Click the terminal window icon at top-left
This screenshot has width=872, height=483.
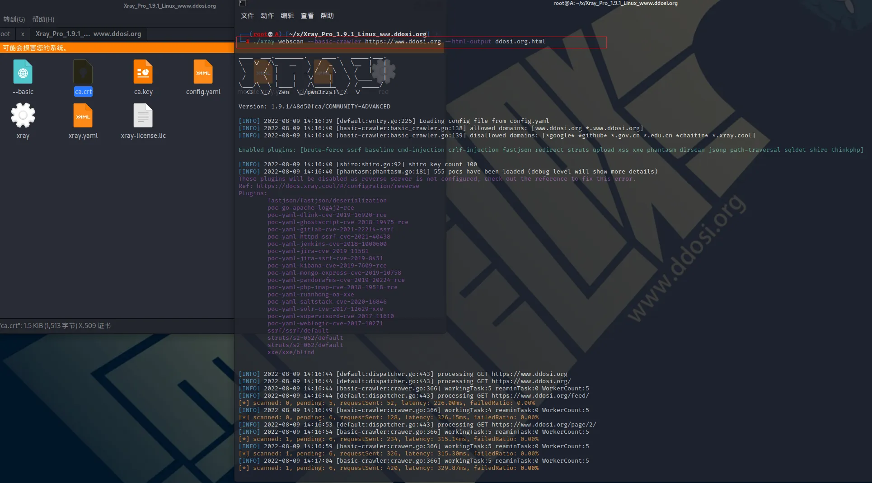coord(243,3)
